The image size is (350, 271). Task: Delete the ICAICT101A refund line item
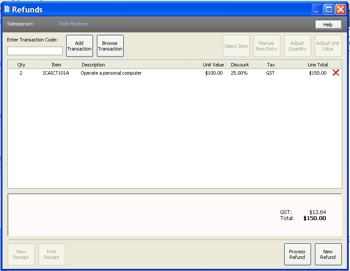coord(336,73)
